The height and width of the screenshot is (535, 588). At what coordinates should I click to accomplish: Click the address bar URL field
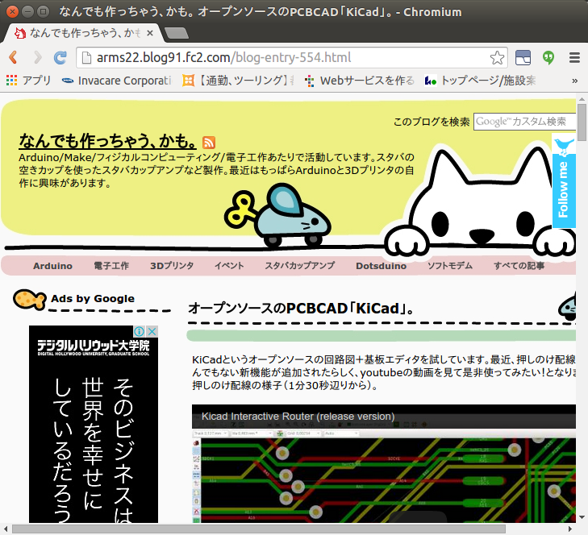point(292,58)
